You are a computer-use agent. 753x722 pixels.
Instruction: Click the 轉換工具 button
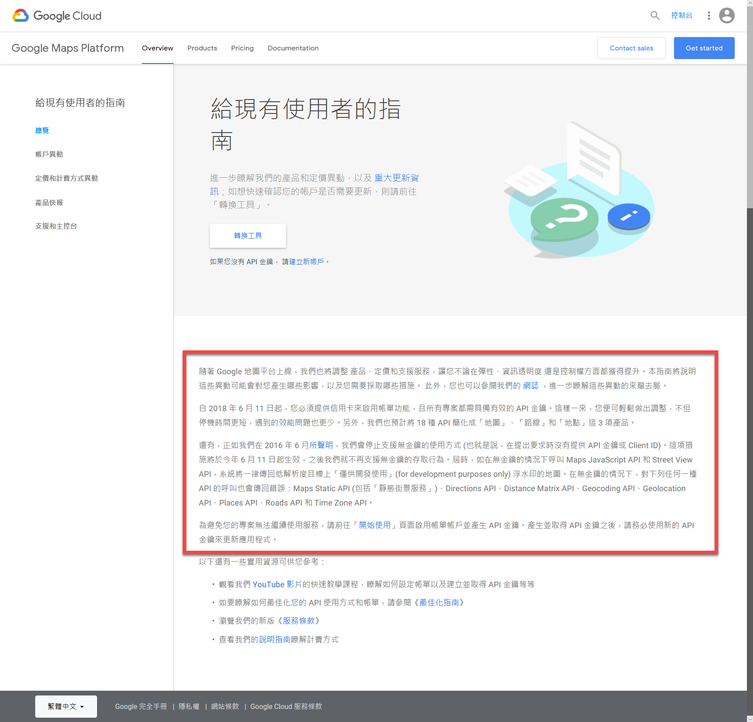248,236
